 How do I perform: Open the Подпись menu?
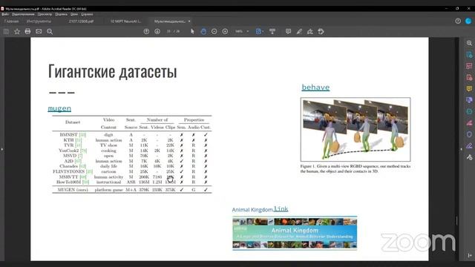click(61, 14)
